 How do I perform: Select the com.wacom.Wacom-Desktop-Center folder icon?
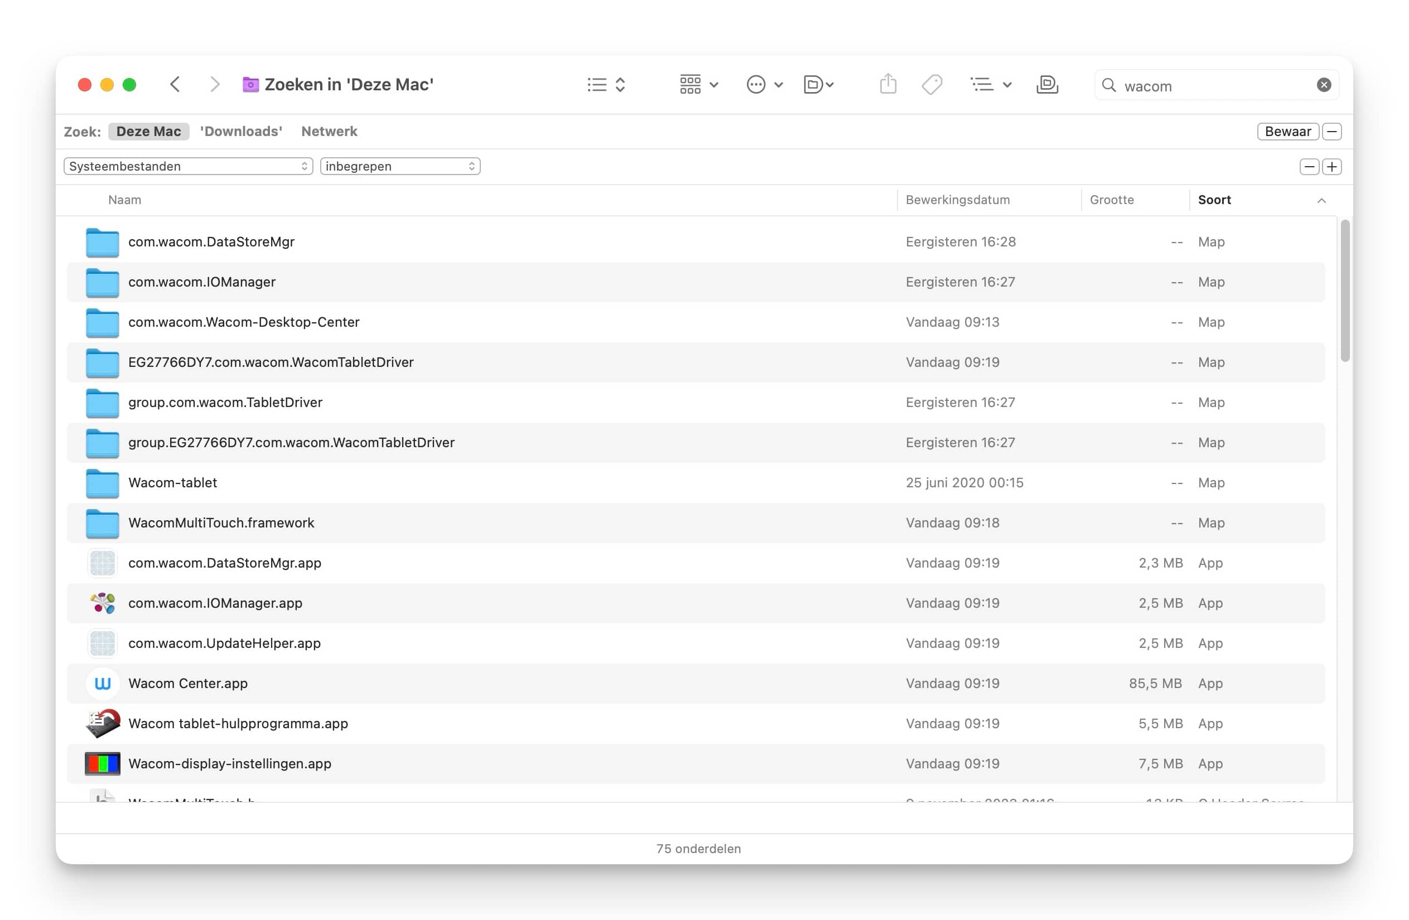tap(103, 322)
